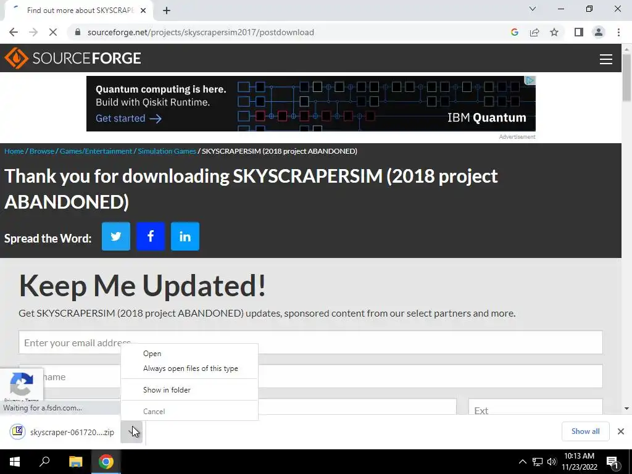Stop loading the page
The width and height of the screenshot is (632, 474).
(x=53, y=32)
